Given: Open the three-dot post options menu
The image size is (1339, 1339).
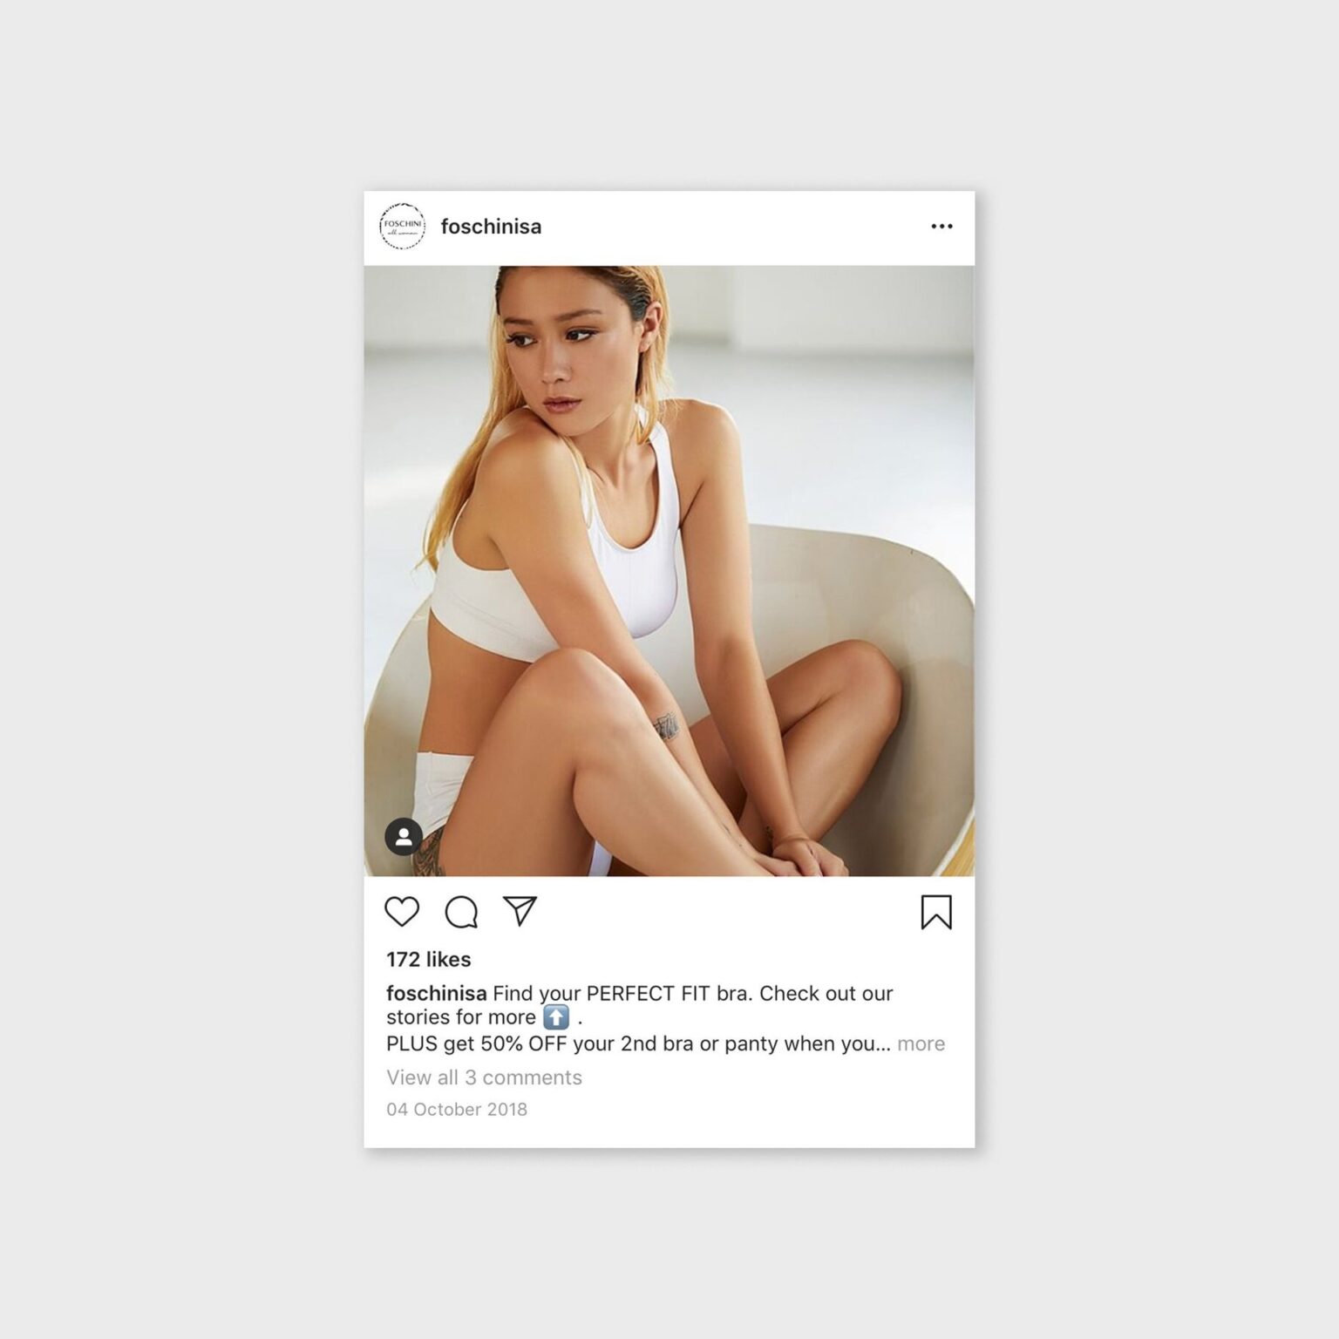Looking at the screenshot, I should click(x=941, y=227).
